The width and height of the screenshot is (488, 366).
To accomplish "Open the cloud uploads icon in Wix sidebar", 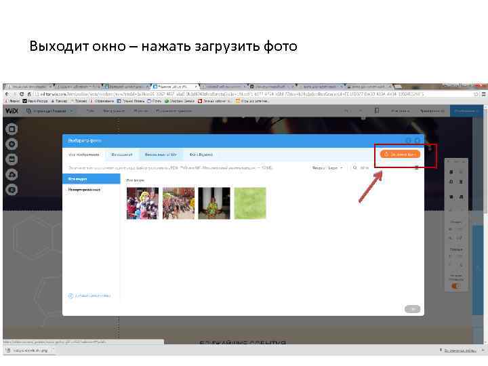I will point(12,175).
